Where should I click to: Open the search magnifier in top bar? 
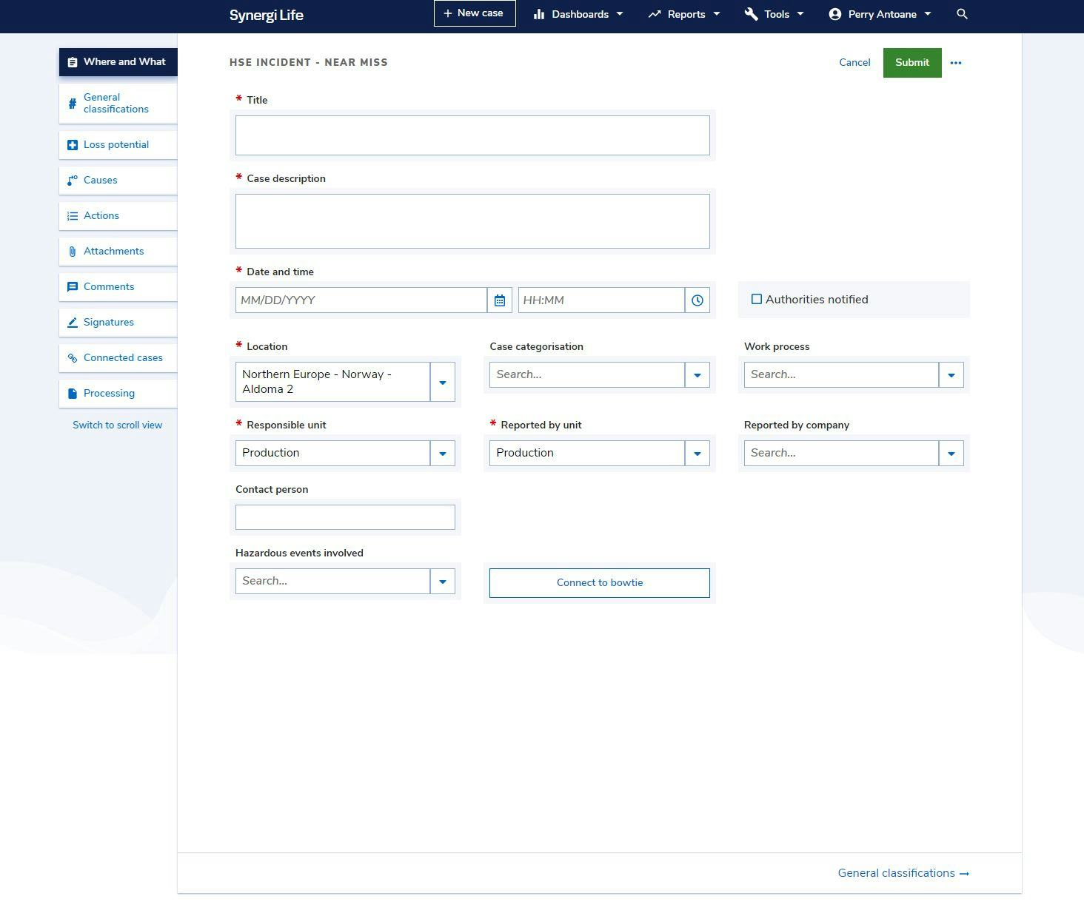[x=962, y=14]
